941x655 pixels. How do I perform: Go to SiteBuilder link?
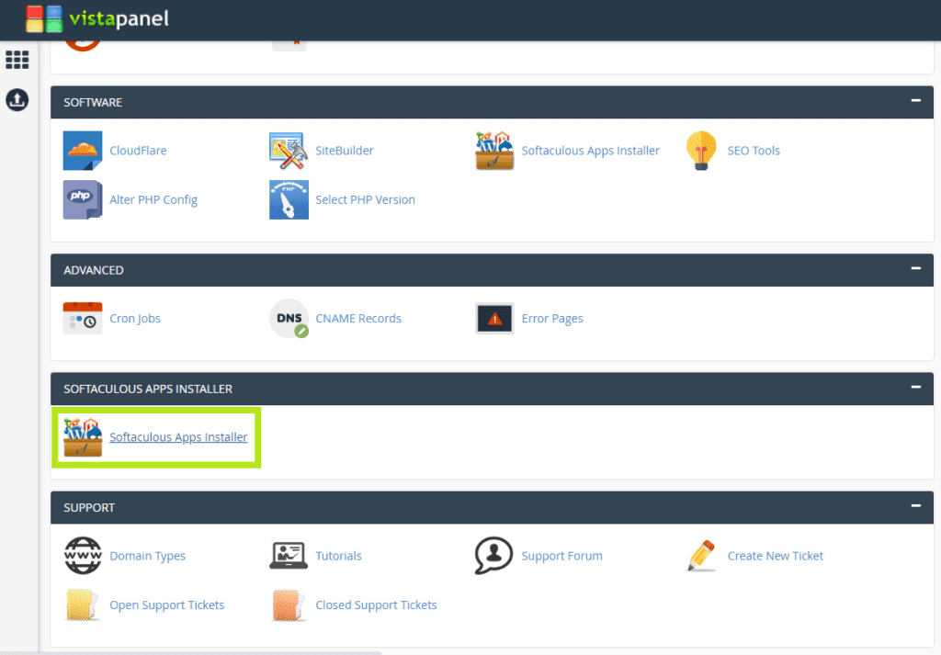click(345, 151)
